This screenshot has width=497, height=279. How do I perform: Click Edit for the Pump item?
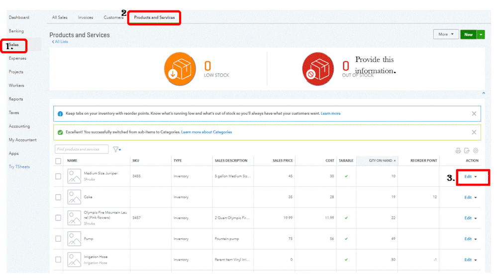(x=468, y=239)
